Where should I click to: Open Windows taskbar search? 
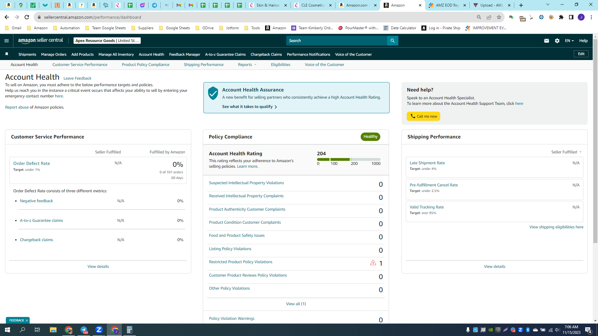pyautogui.click(x=22, y=330)
